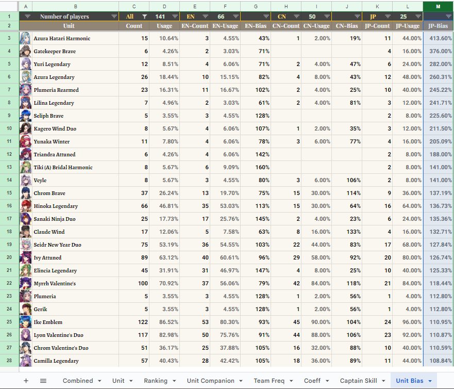The width and height of the screenshot is (454, 389).
Task: Select row 15 header
Action: [x=9, y=193]
